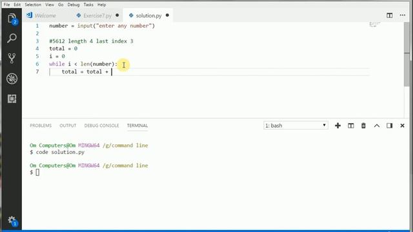The height and width of the screenshot is (232, 413).
Task: Open the Source Control view
Action: pos(12,59)
